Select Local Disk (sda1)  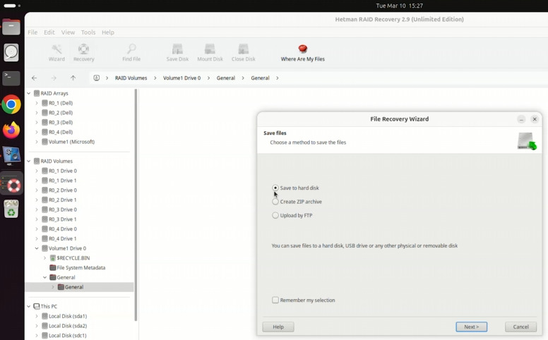coord(64,316)
